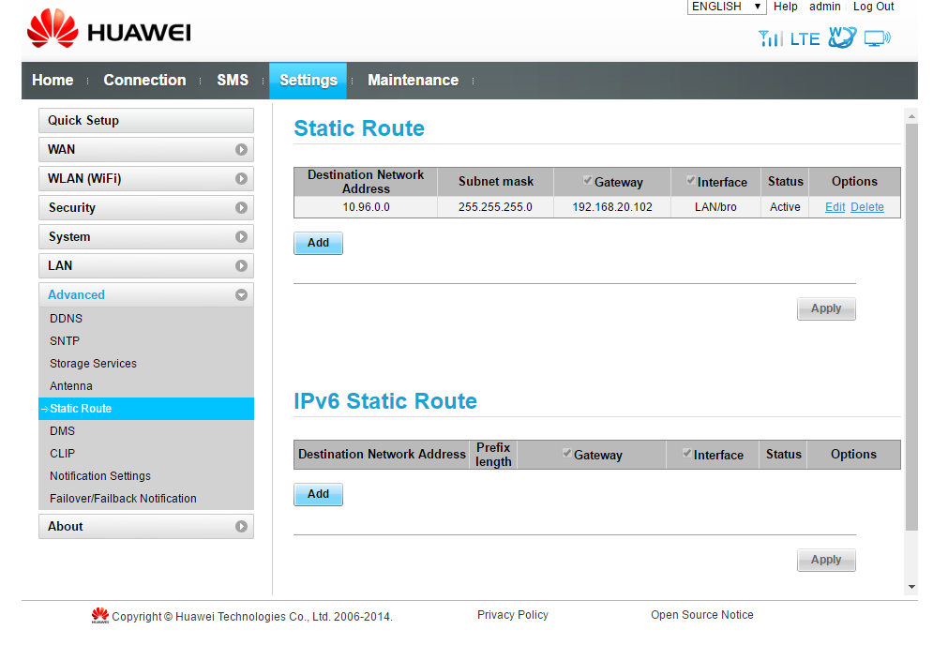Click the admin account link
Image resolution: width=948 pixels, height=645 pixels.
tap(824, 7)
